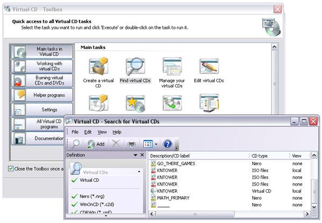Click Description/CD label column header
Image resolution: width=322 pixels, height=223 pixels.
point(199,156)
